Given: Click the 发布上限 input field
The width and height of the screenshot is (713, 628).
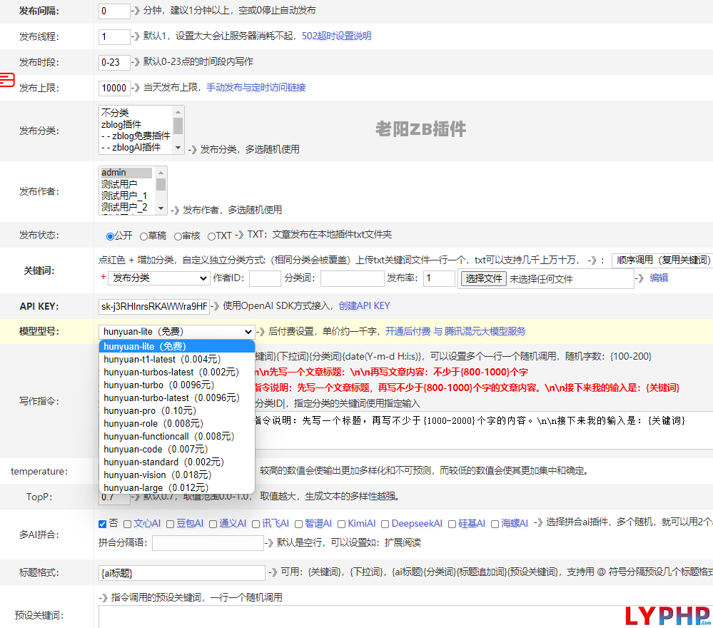Looking at the screenshot, I should pos(114,88).
